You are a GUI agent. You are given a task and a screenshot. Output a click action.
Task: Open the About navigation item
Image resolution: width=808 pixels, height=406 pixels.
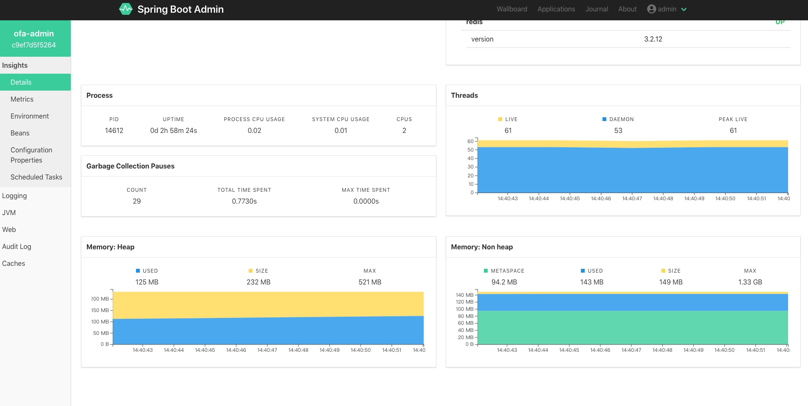[627, 9]
